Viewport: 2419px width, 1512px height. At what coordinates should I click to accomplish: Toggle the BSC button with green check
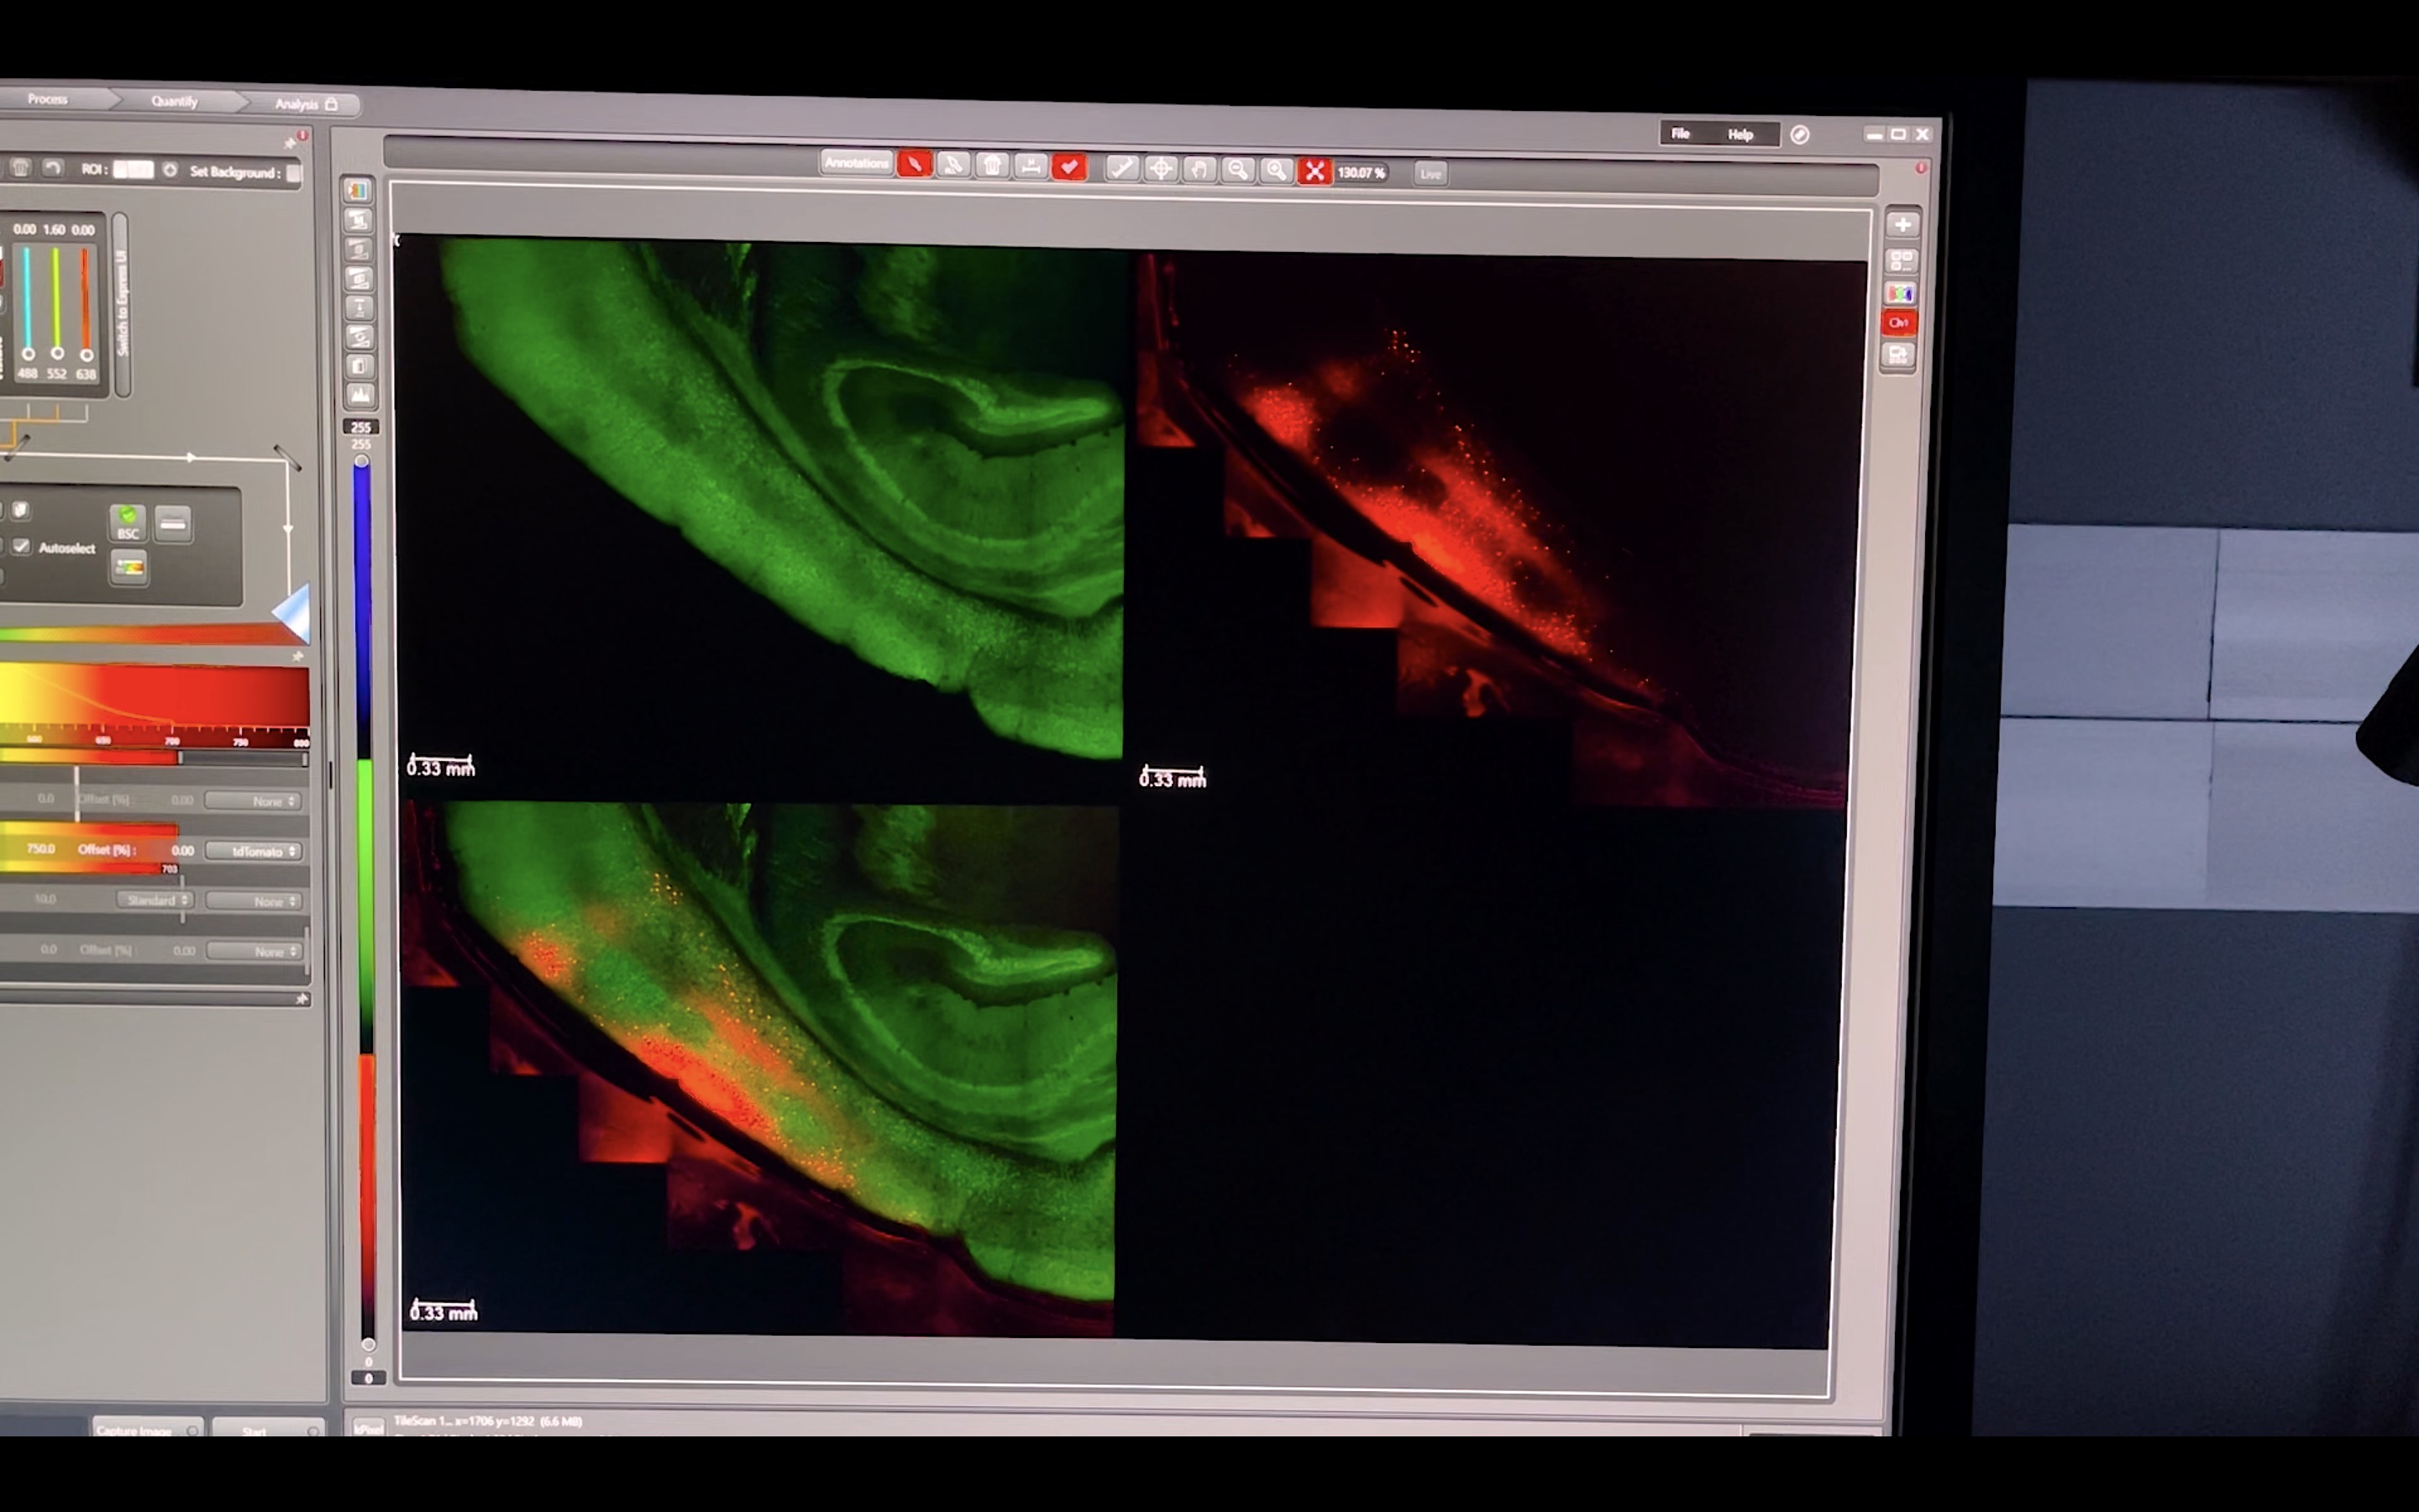pyautogui.click(x=128, y=521)
